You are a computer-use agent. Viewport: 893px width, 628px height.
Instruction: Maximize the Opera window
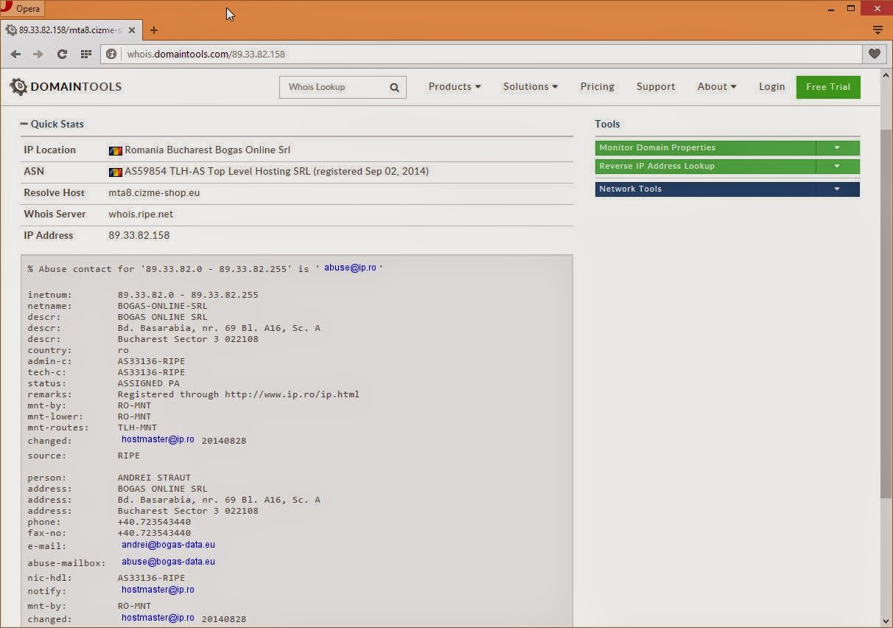(x=851, y=9)
